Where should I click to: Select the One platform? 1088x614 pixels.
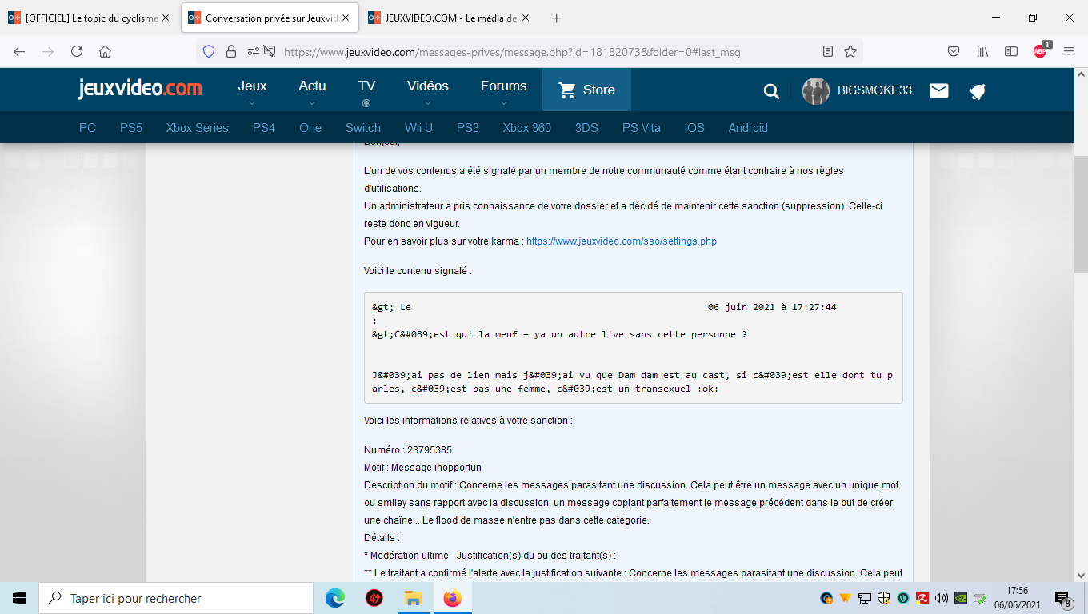point(310,128)
